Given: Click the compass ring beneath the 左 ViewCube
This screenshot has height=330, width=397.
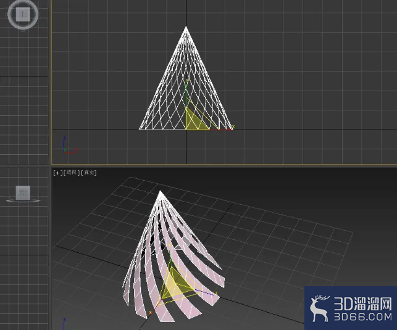Looking at the screenshot, I should tap(23, 201).
